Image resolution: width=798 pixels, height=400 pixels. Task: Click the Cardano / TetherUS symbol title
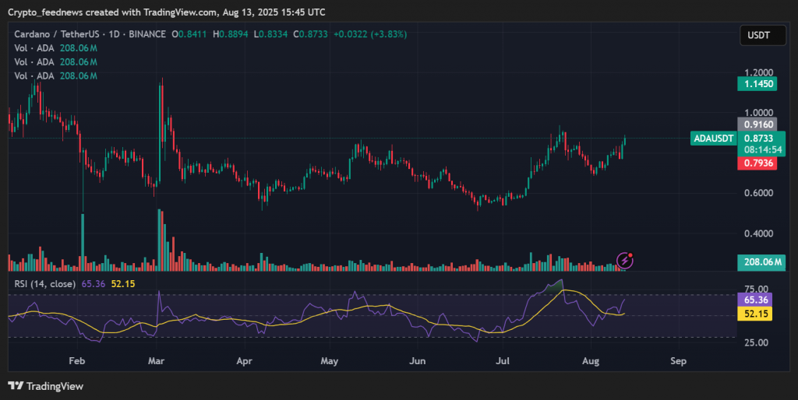coord(57,34)
